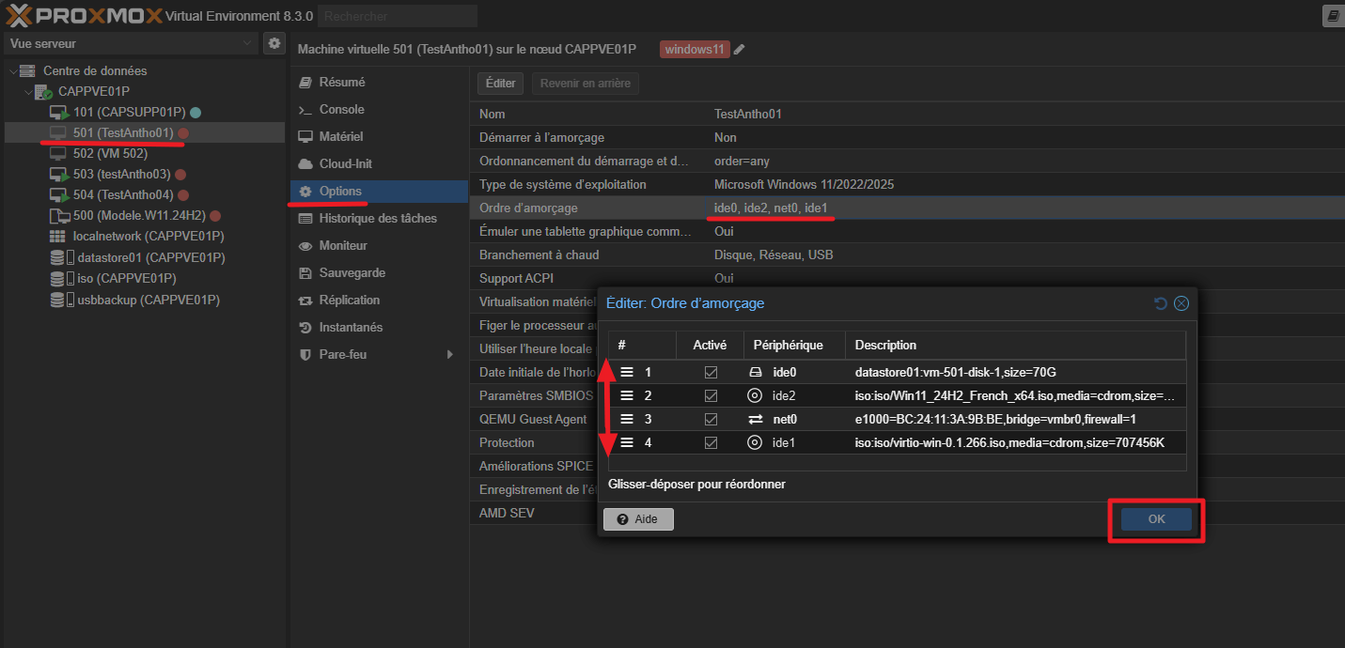1345x648 pixels.
Task: Click drag handle of row 4 ide1
Action: (627, 442)
